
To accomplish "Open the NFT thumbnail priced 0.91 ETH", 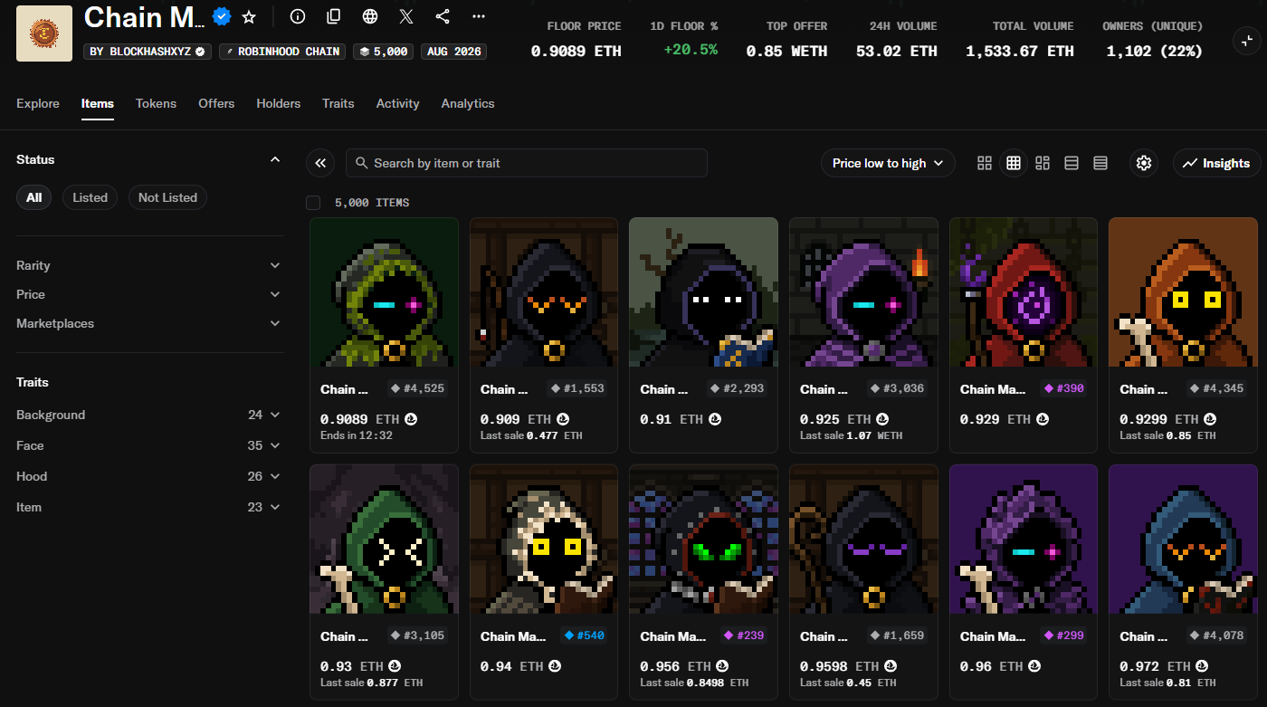I will (703, 291).
